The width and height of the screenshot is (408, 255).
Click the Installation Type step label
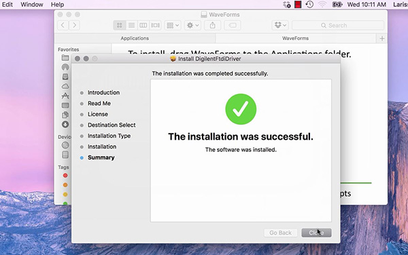point(109,136)
